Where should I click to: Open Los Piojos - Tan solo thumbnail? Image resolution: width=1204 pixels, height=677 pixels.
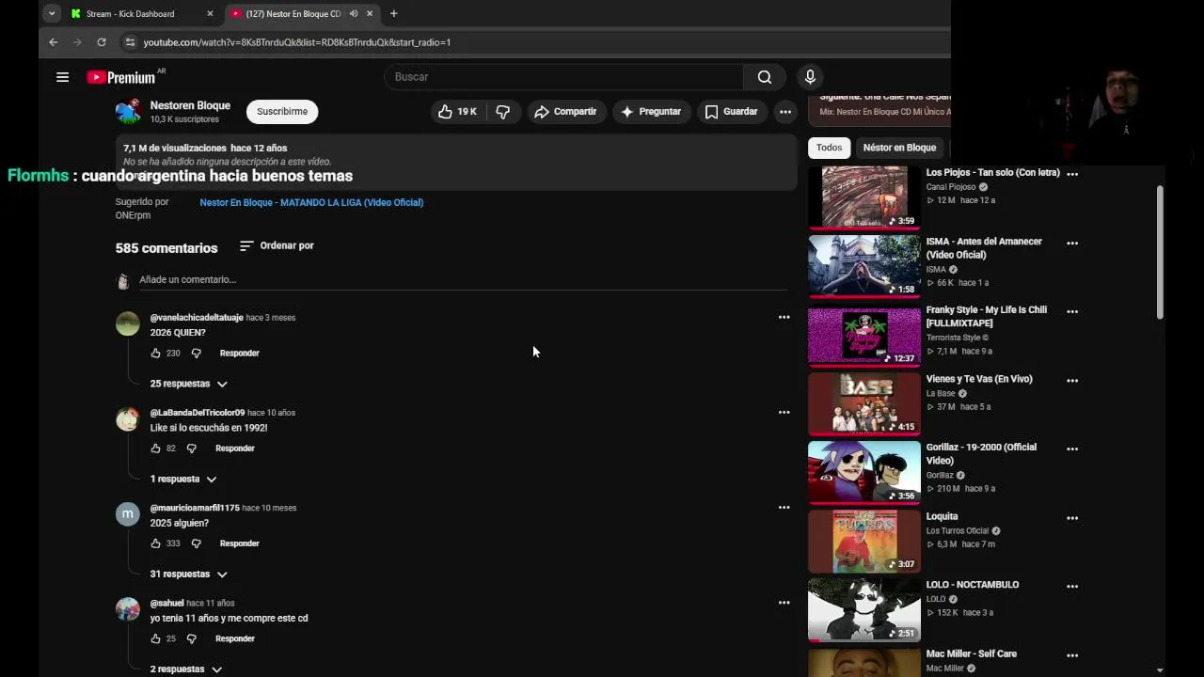(863, 197)
